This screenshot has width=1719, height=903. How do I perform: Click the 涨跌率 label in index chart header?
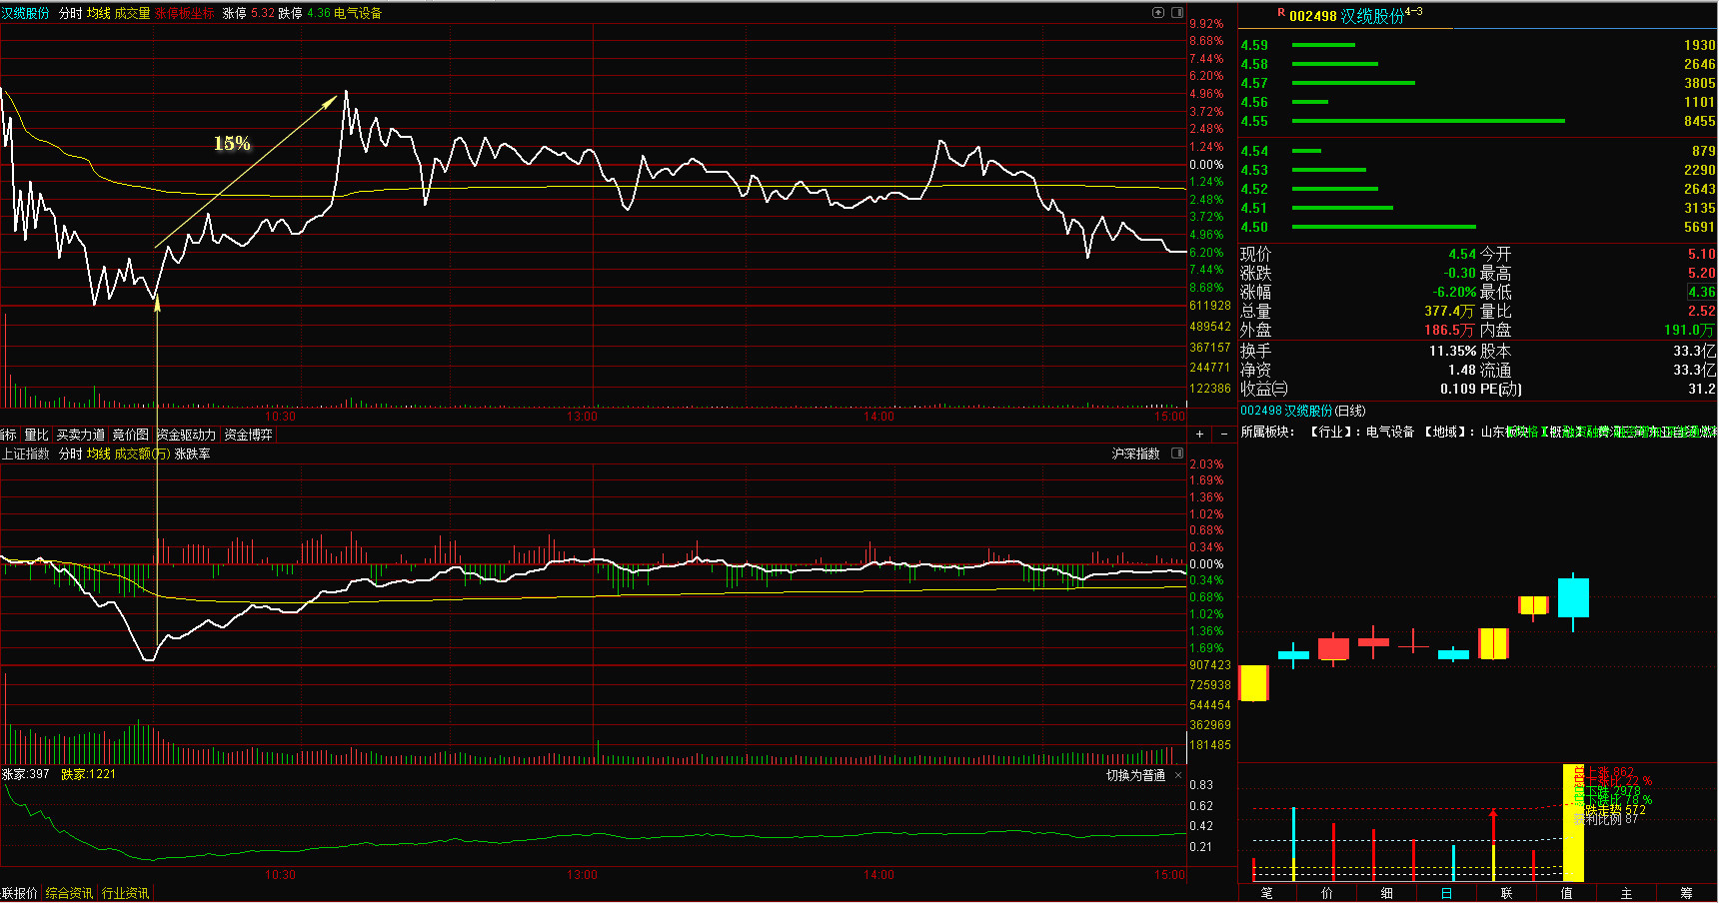click(192, 453)
